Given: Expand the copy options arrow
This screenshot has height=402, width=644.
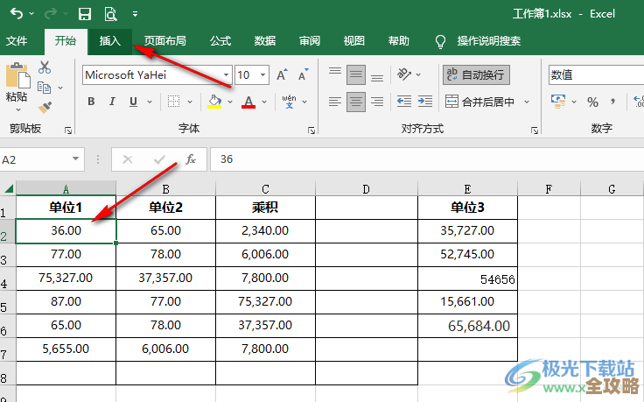Looking at the screenshot, I should 60,88.
